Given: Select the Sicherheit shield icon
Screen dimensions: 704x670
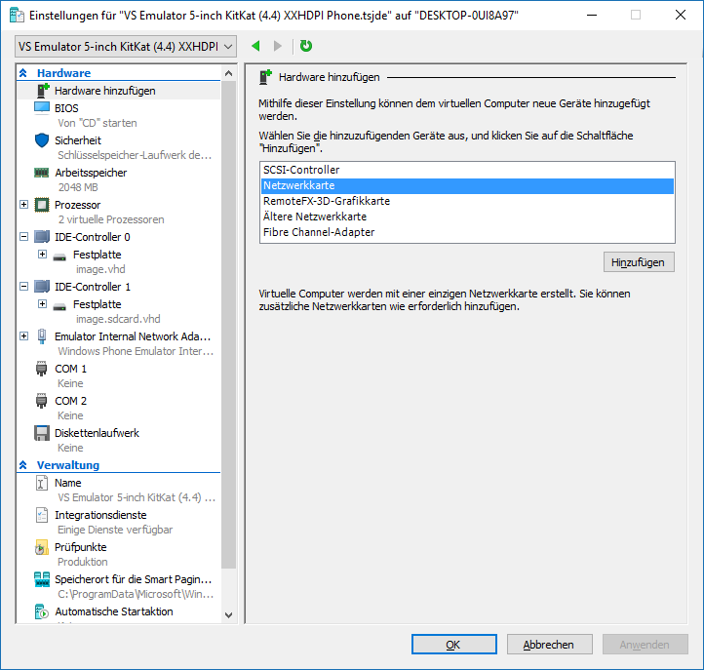Looking at the screenshot, I should point(42,140).
